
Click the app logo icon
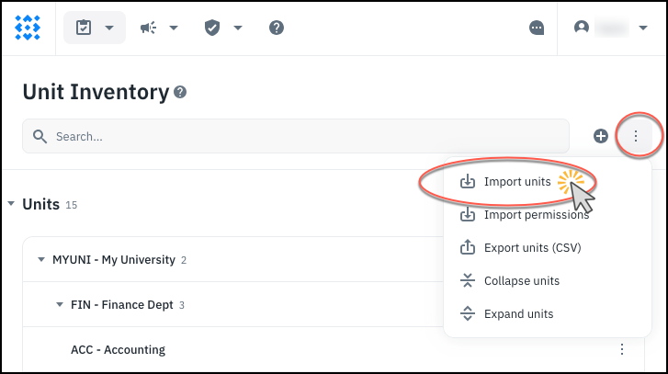coord(28,28)
